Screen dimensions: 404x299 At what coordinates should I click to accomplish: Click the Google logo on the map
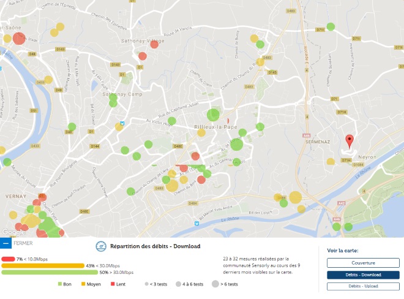pyautogui.click(x=13, y=232)
